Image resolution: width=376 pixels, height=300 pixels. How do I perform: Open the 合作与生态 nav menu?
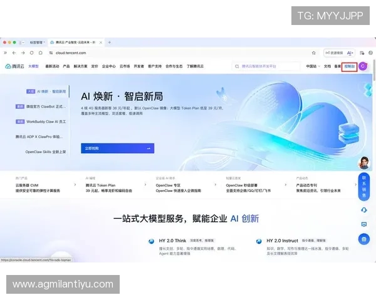(x=174, y=66)
